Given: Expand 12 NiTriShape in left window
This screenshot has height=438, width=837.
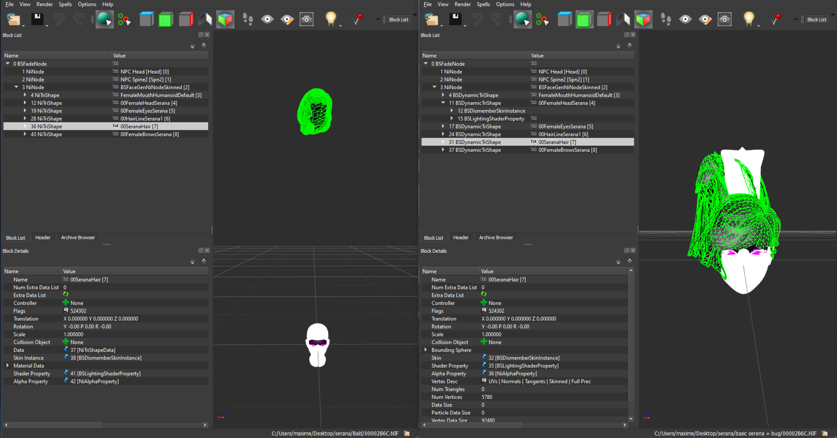Looking at the screenshot, I should tap(25, 103).
